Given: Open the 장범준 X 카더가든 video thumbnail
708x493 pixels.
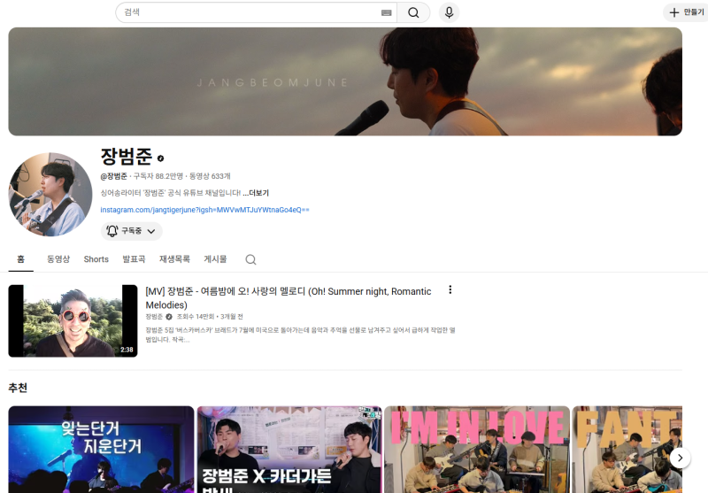Looking at the screenshot, I should coord(289,450).
